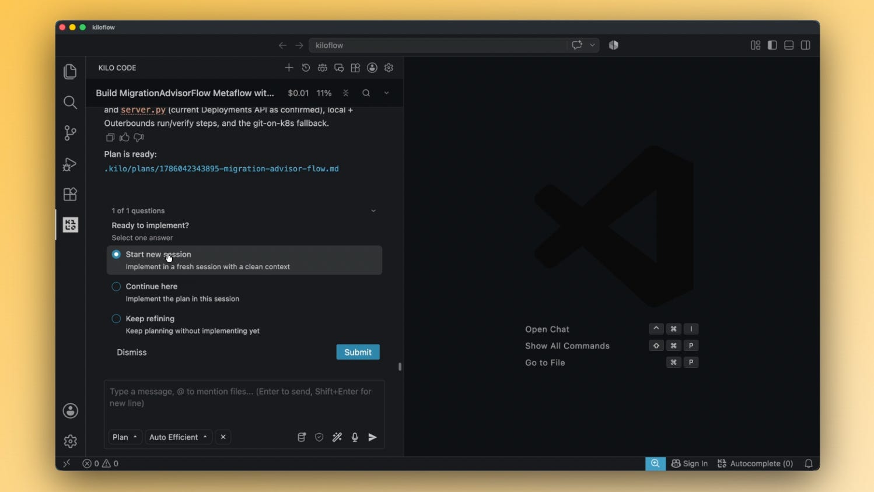The image size is (874, 492).
Task: Open the Accounts menu in activity bar
Action: [x=70, y=410]
